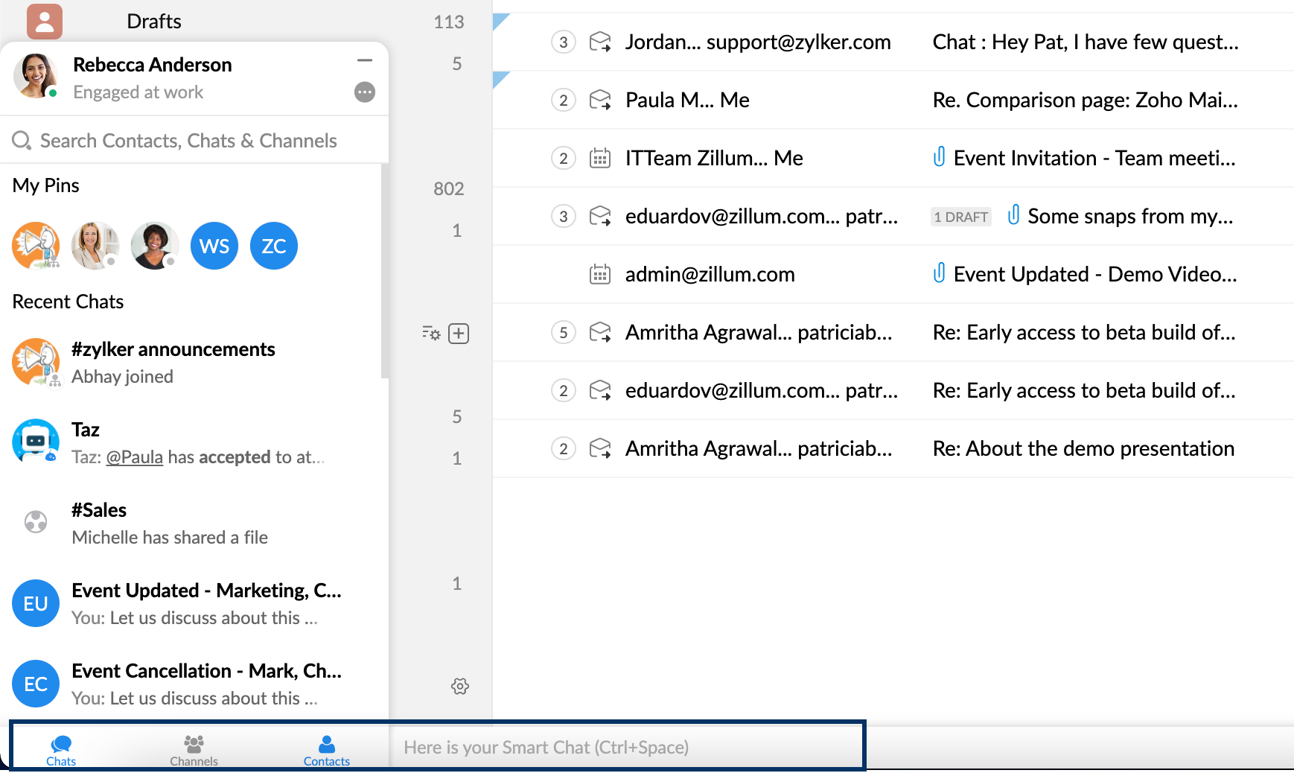Click the forwarded-mail icon on Jordan's conversation
Image resolution: width=1294 pixels, height=773 pixels.
point(600,42)
